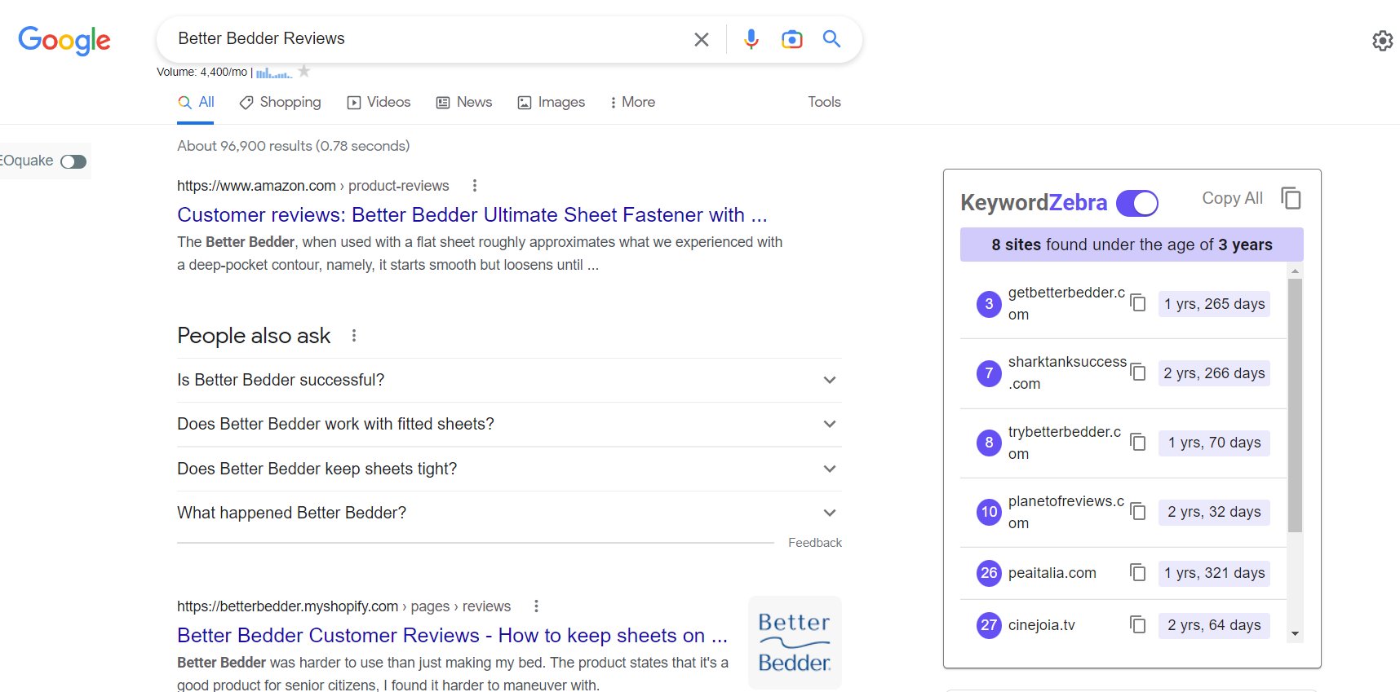Image resolution: width=1400 pixels, height=692 pixels.
Task: Open cinejoia.tv domain entry
Action: [1042, 625]
